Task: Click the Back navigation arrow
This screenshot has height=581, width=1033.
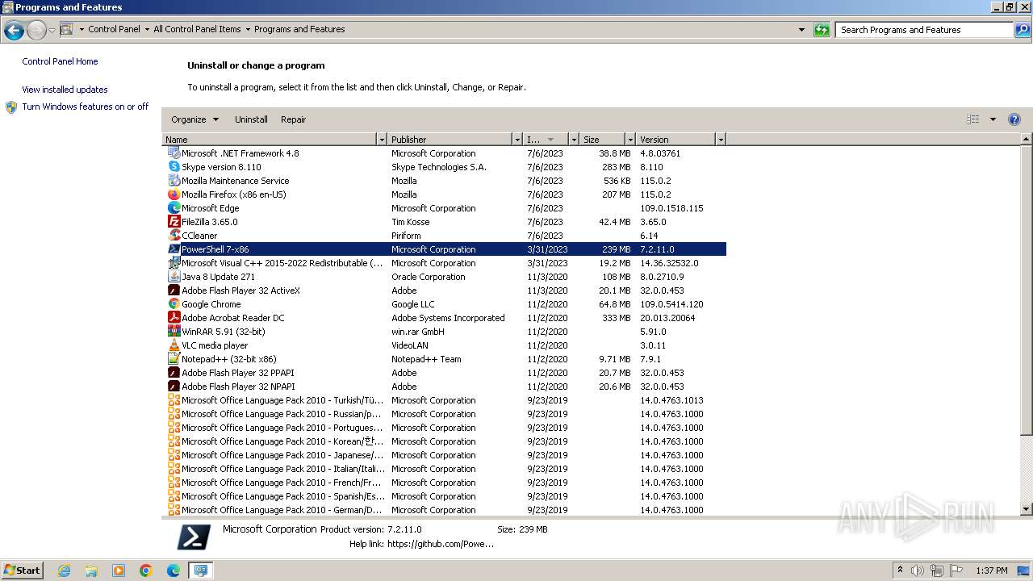Action: tap(14, 31)
